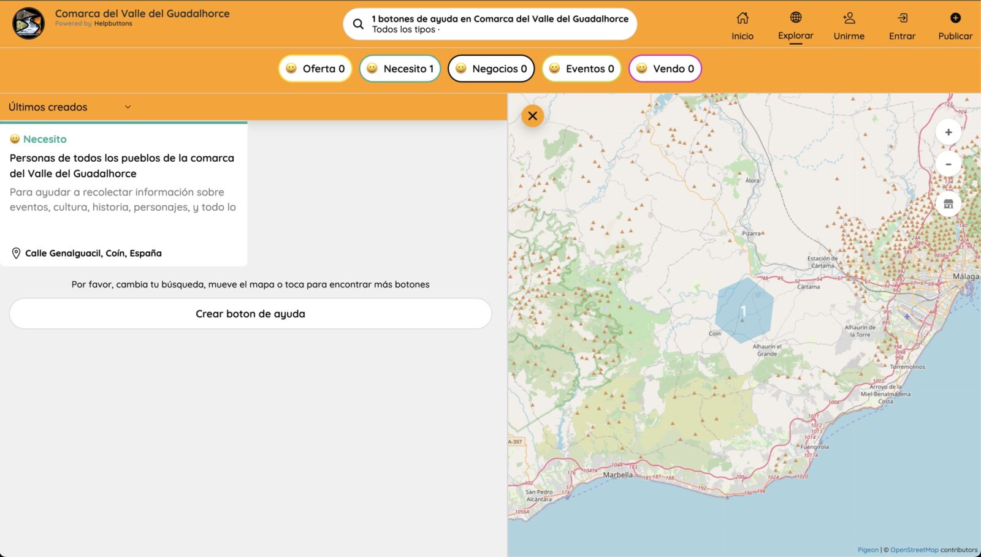Zoom in on the map
Viewport: 981px width, 557px height.
948,132
